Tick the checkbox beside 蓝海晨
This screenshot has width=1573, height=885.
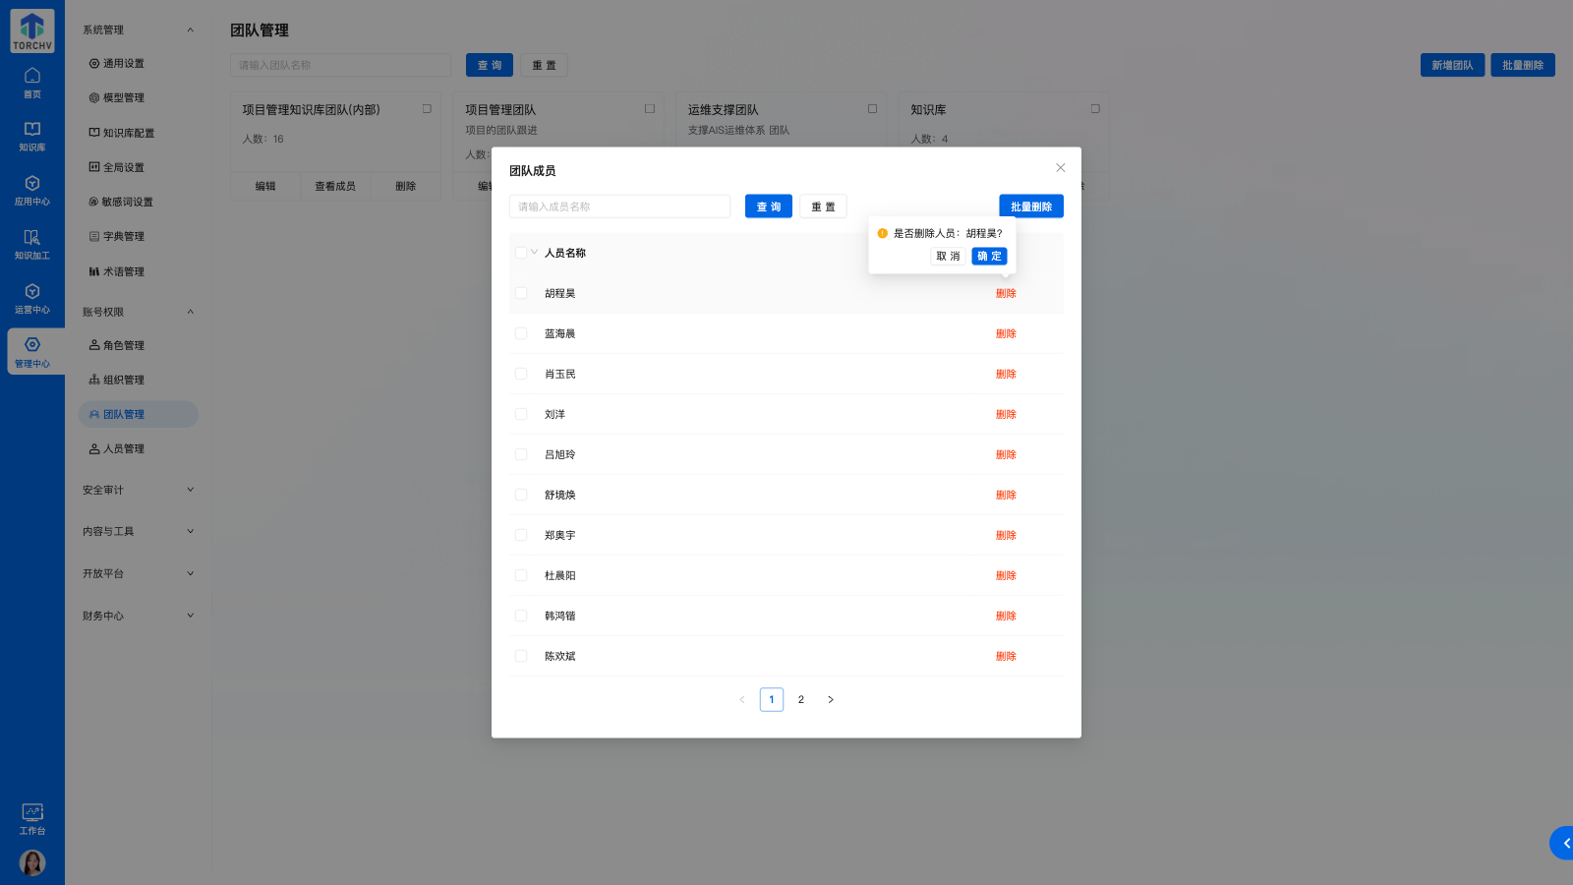point(521,332)
